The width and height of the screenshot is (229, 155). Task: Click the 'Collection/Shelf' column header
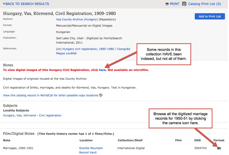pyautogui.click(x=130, y=140)
